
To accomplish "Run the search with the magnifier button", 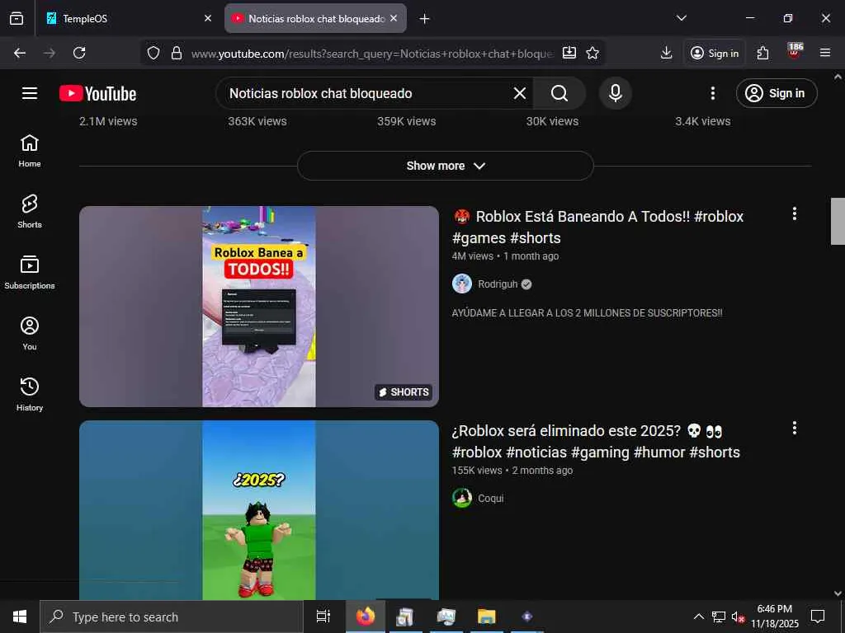I will tap(559, 93).
